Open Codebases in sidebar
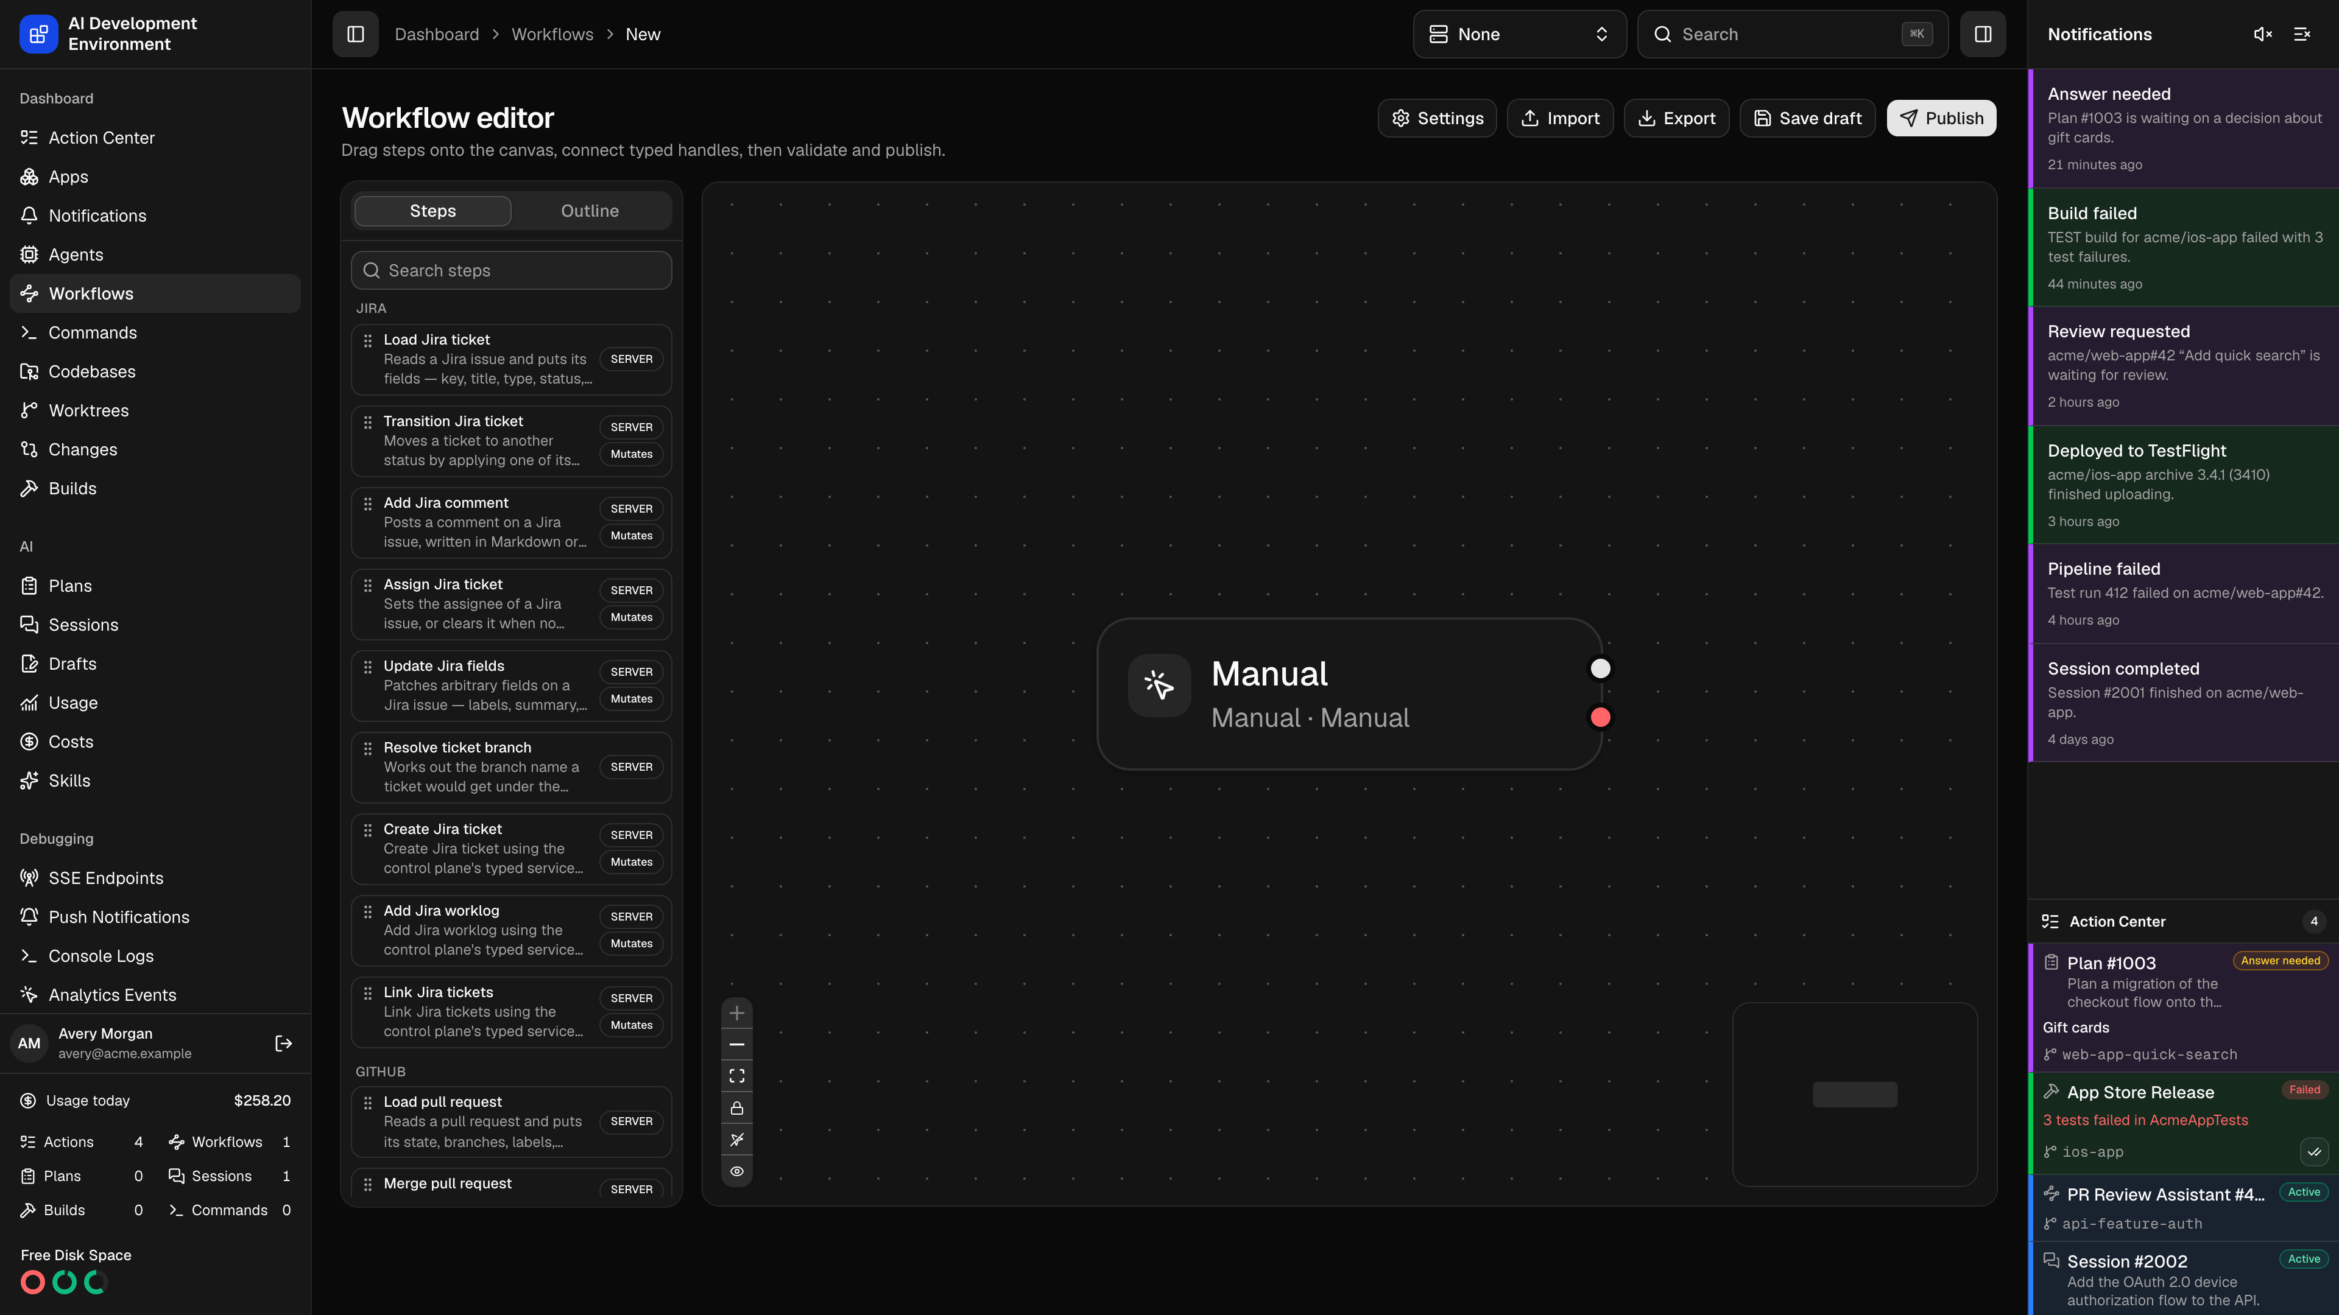This screenshot has width=2339, height=1315. (x=155, y=372)
